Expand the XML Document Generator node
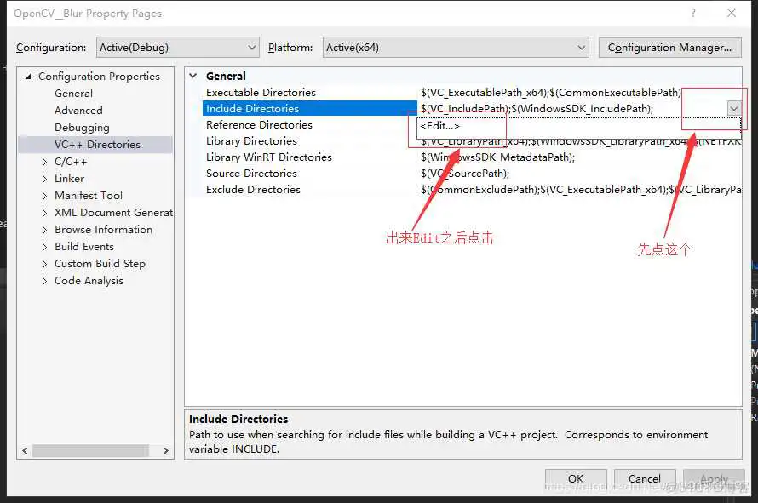Viewport: 758px width, 503px height. 44,213
